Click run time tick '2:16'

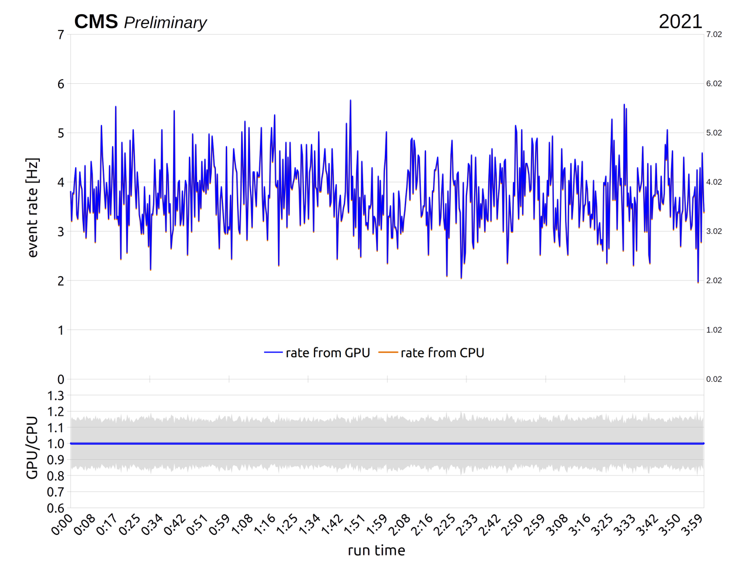[424, 525]
